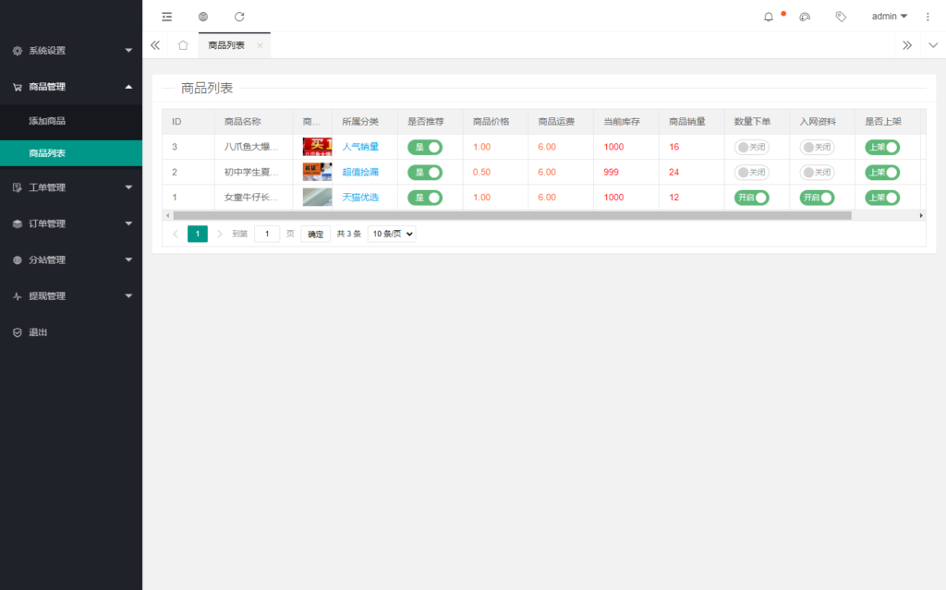Image resolution: width=946 pixels, height=590 pixels.
Task: Enable 数量下单 switch for product ID 2
Action: 752,173
